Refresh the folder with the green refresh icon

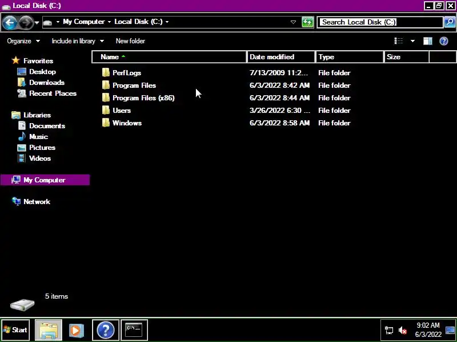tap(307, 22)
